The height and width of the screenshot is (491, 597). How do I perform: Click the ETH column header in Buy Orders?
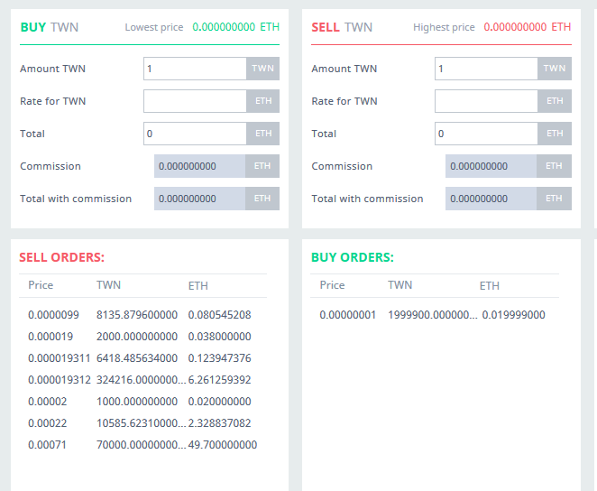(490, 286)
